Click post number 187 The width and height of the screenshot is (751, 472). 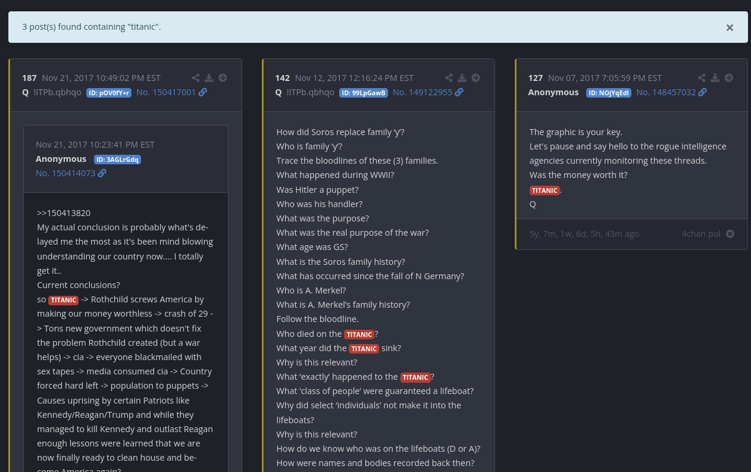[x=29, y=78]
